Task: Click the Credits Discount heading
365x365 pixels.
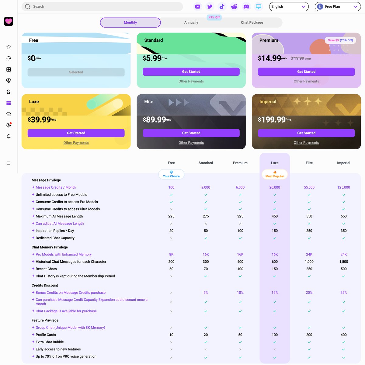Action: pyautogui.click(x=45, y=285)
